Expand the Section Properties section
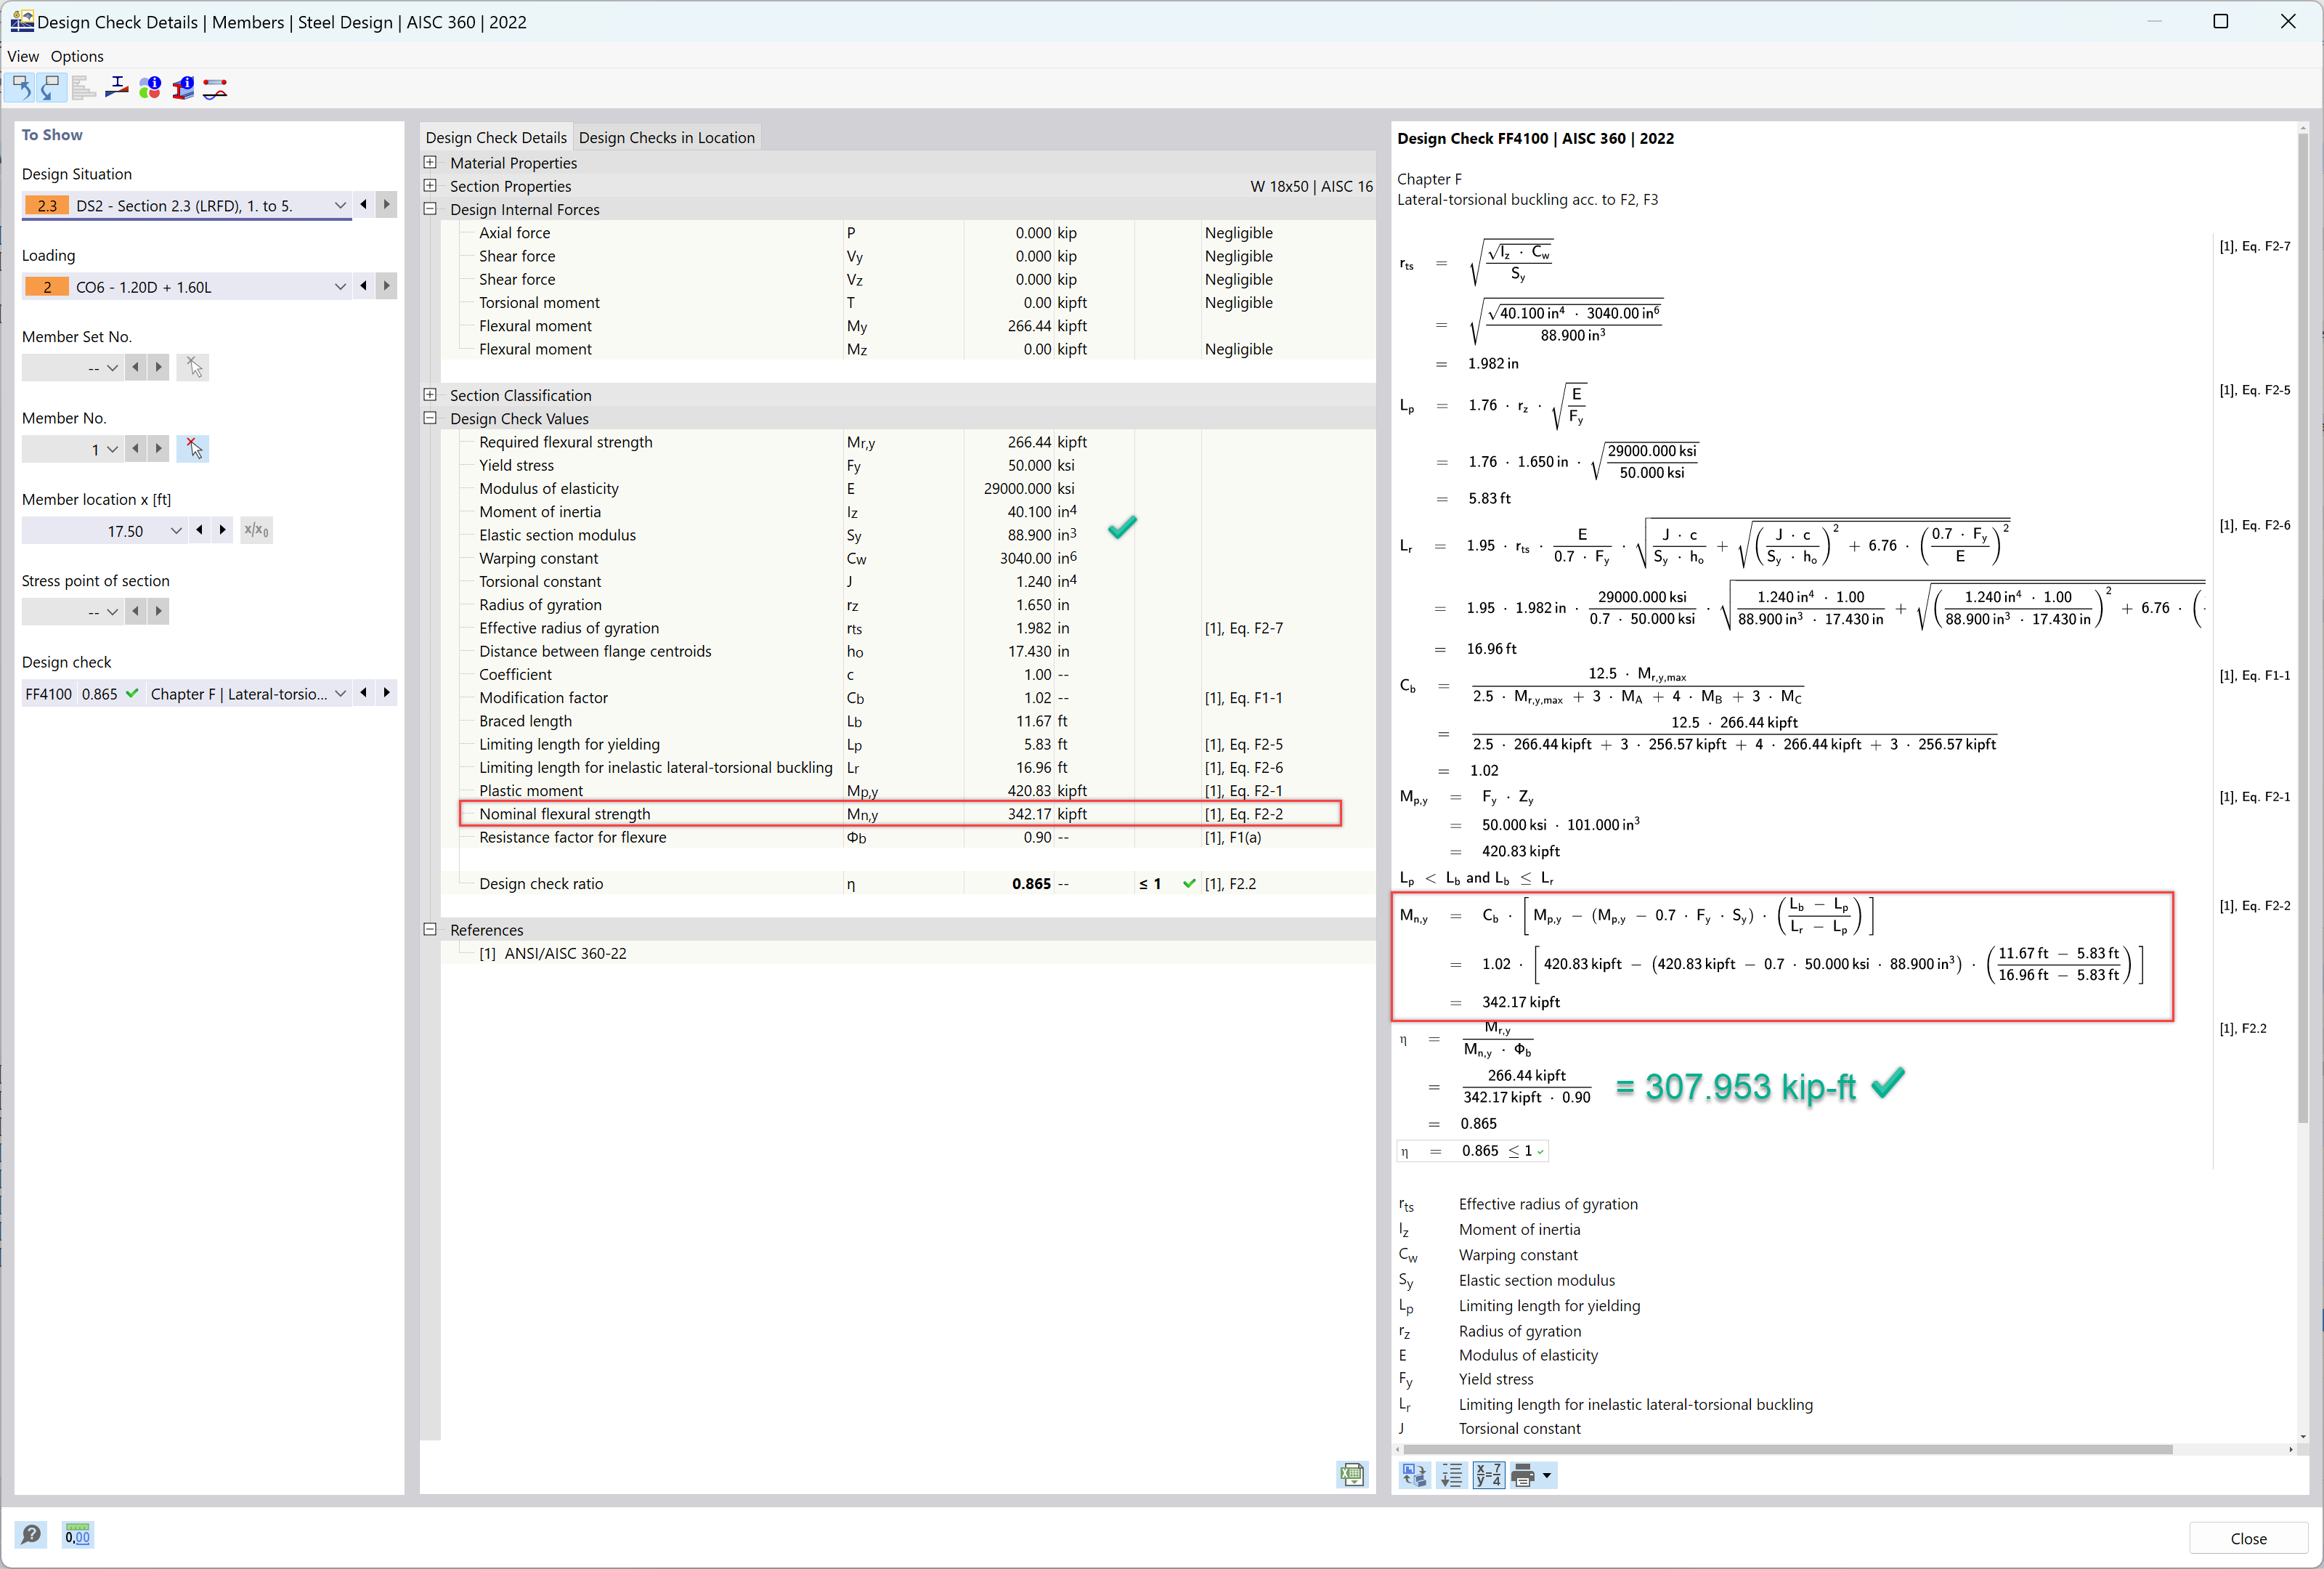Screen dimensions: 2324x1569 [x=431, y=186]
